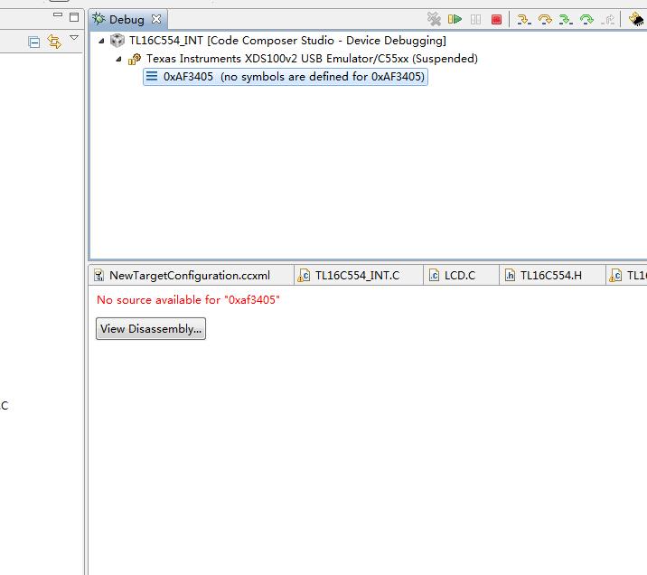Click the stack frame icon beside 0xAF3405
This screenshot has height=575, width=647.
[152, 76]
